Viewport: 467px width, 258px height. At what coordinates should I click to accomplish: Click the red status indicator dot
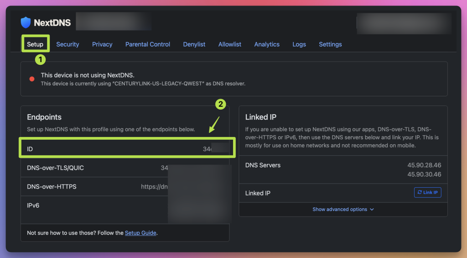tap(32, 79)
